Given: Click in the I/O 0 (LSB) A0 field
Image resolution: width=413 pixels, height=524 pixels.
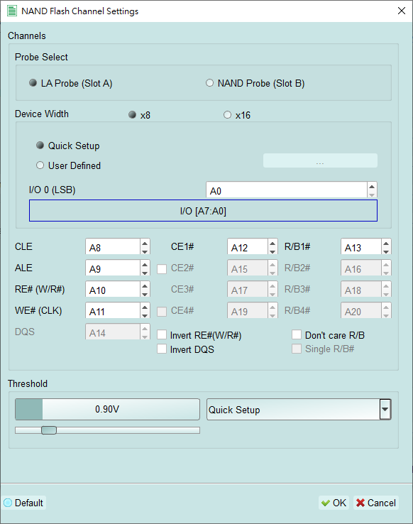Looking at the screenshot, I should pos(287,190).
